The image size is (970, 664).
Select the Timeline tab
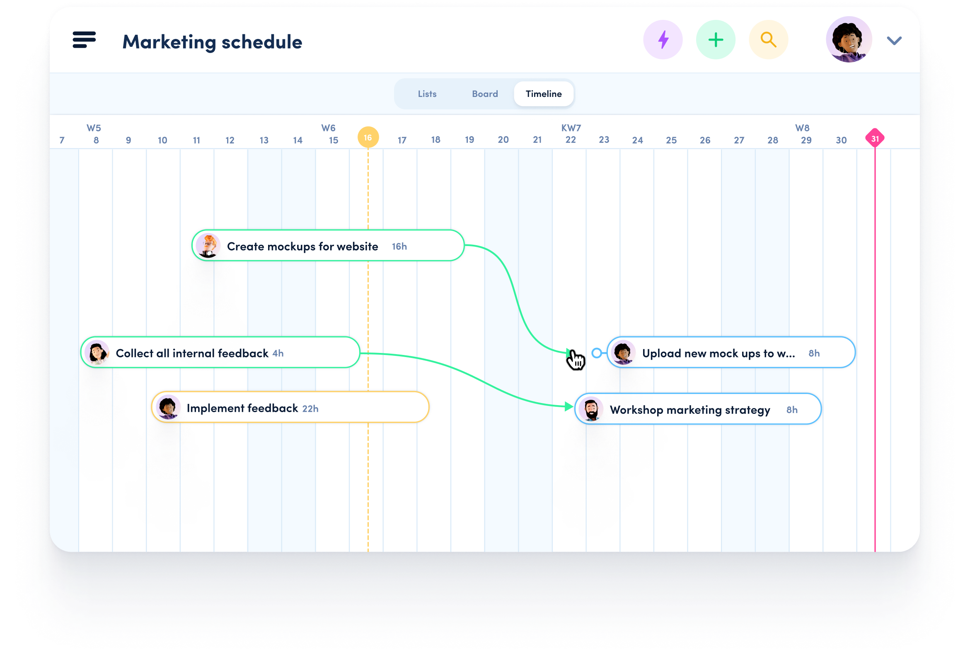544,94
